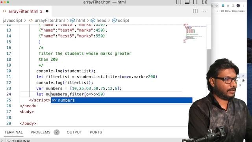Click the unsaved dot on arrayFilter.html tab
The image size is (252, 142).
47,11
